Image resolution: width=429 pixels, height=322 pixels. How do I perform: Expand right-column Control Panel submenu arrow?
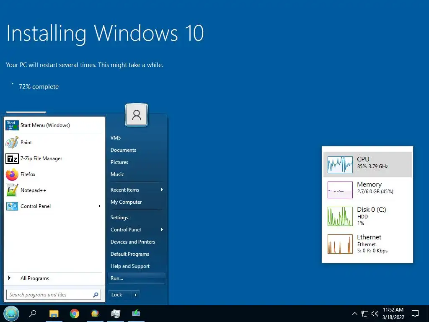[x=162, y=230]
